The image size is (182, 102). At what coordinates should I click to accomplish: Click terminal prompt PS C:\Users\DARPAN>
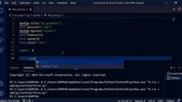click(x=24, y=96)
